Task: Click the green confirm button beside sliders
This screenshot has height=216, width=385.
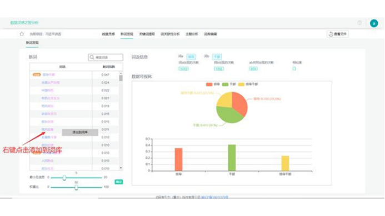Action: (118, 182)
